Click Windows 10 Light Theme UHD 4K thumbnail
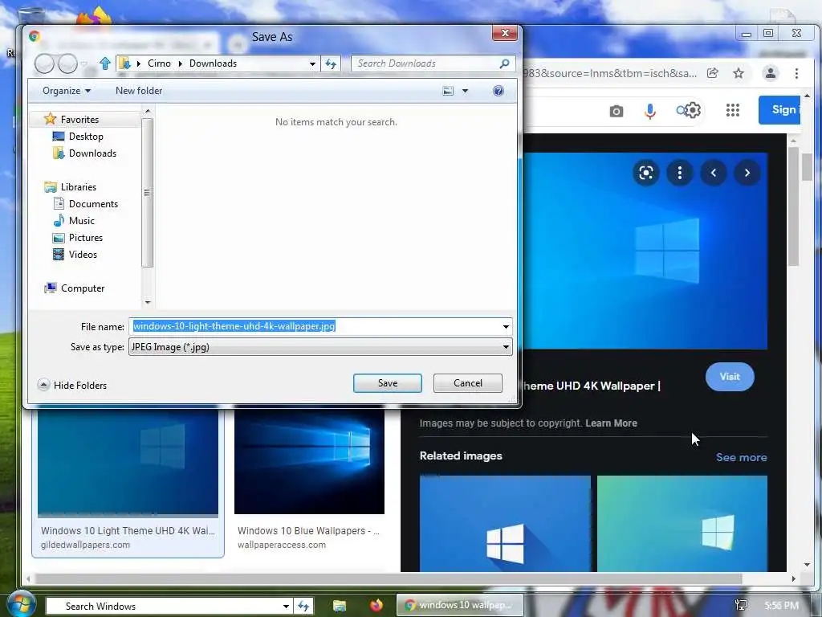822x617 pixels. pos(128,462)
